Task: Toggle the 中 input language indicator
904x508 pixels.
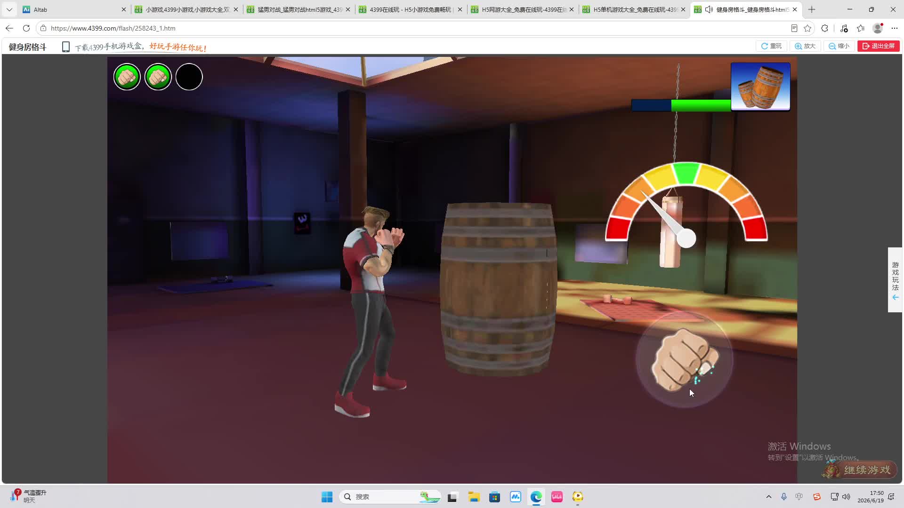Action: tap(799, 497)
